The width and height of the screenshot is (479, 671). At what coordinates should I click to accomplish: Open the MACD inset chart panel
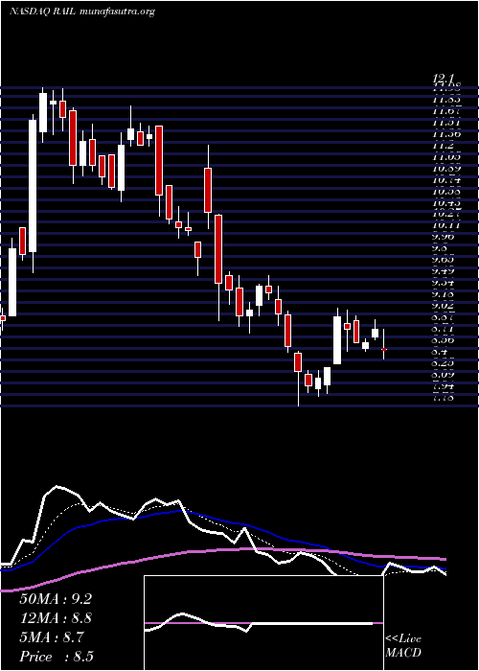pos(263,623)
